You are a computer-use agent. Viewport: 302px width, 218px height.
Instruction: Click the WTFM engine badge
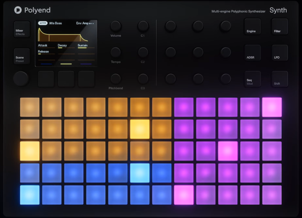pyautogui.click(x=43, y=23)
